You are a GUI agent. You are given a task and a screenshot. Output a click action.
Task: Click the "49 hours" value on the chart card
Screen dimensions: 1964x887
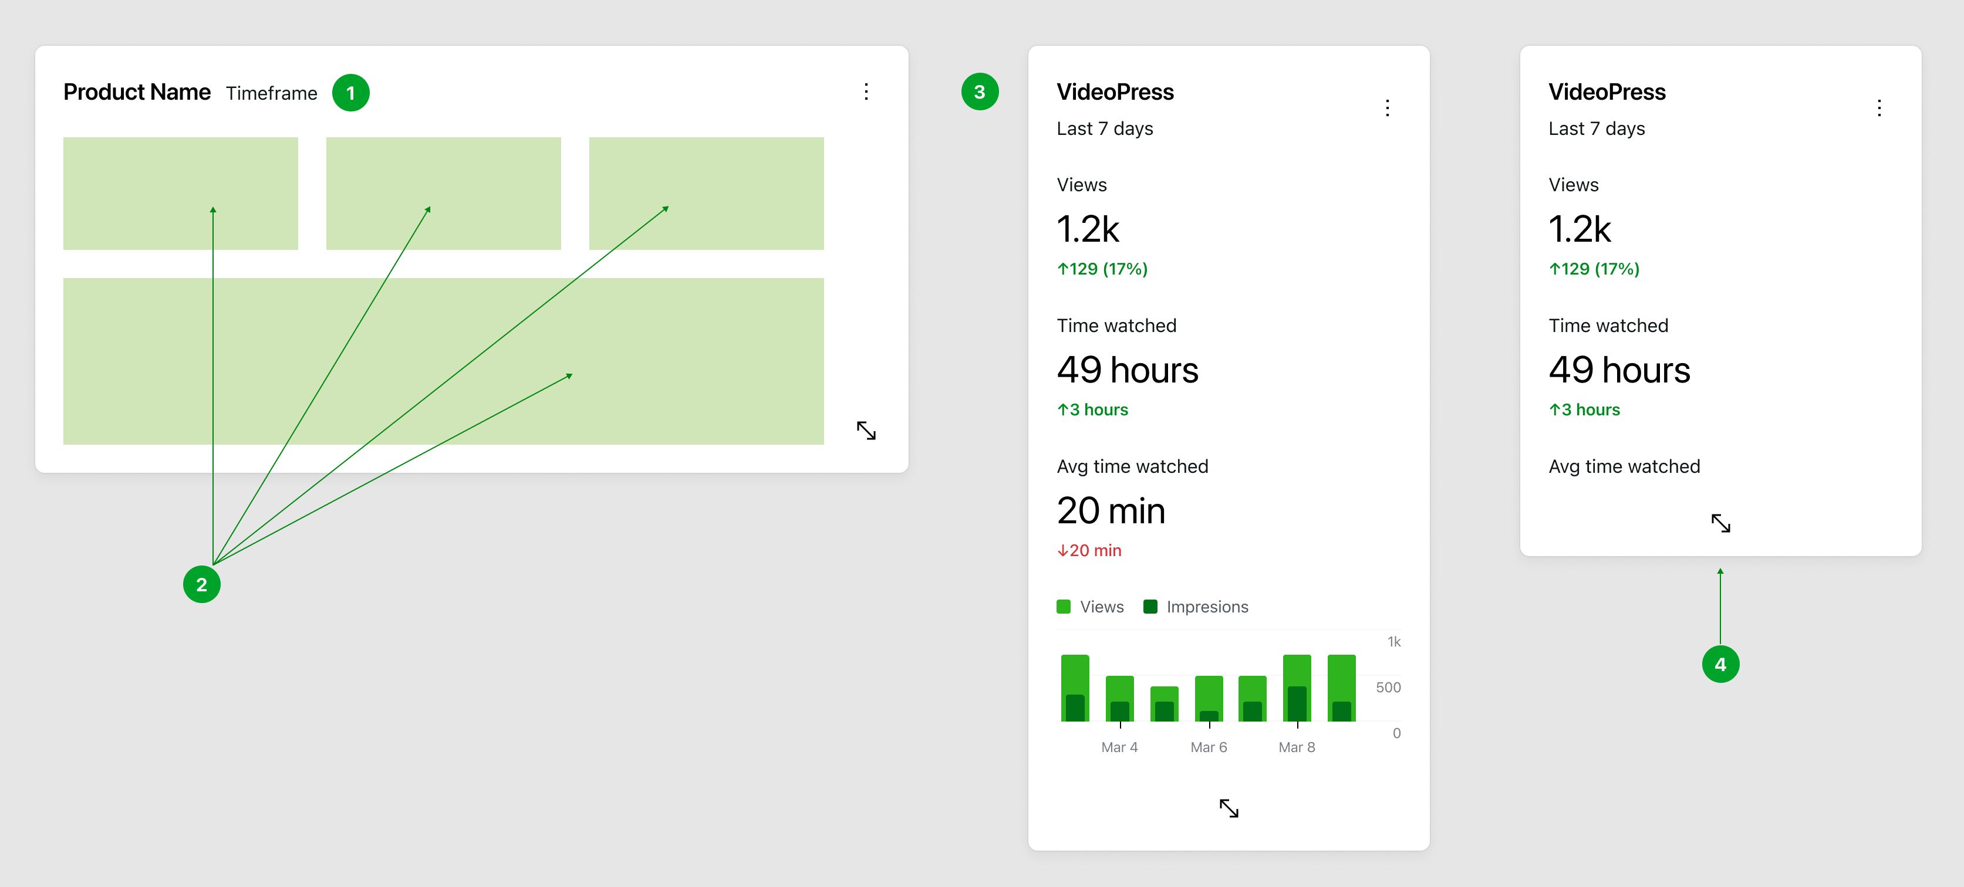click(x=1128, y=370)
